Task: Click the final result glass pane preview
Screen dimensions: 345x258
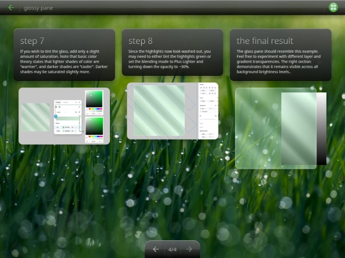Action: point(276,128)
